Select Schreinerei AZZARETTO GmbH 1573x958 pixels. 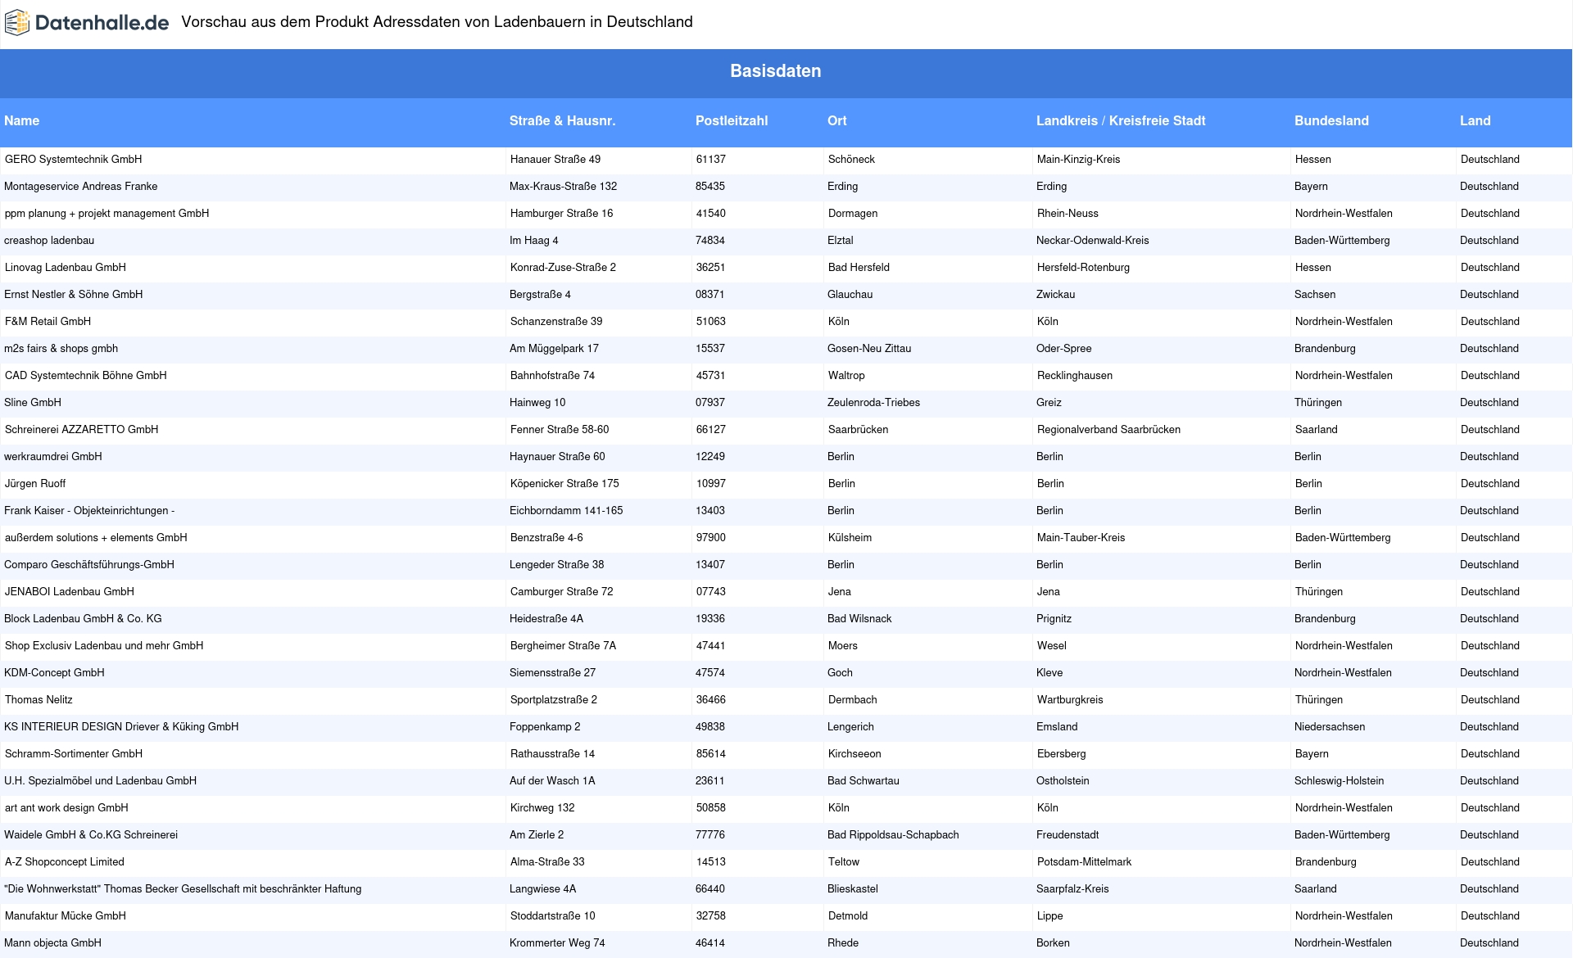tap(82, 429)
